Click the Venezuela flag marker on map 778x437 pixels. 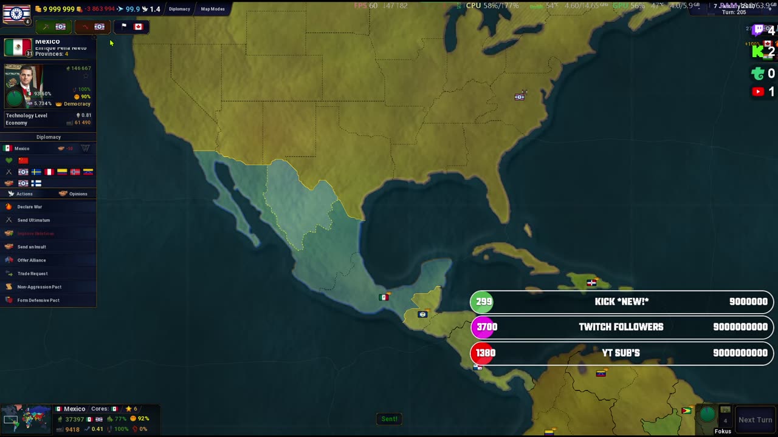pos(601,373)
